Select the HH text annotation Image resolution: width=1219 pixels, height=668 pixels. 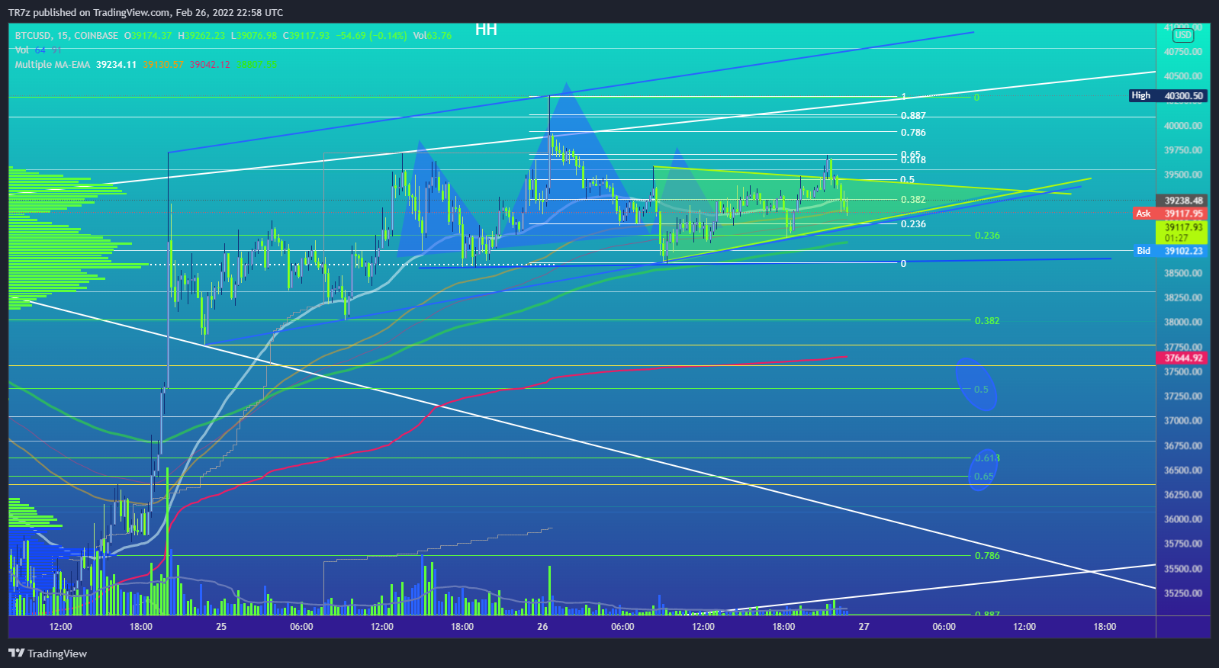[x=486, y=30]
